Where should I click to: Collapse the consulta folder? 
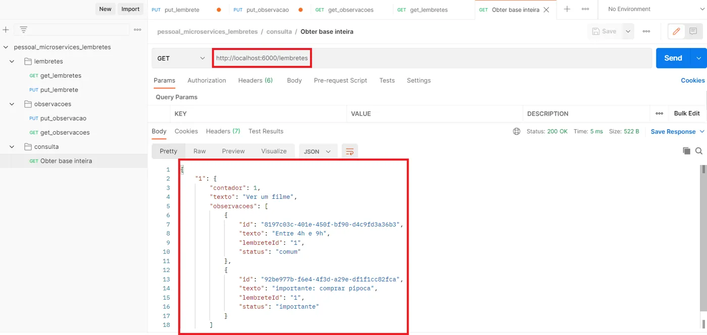tap(13, 147)
